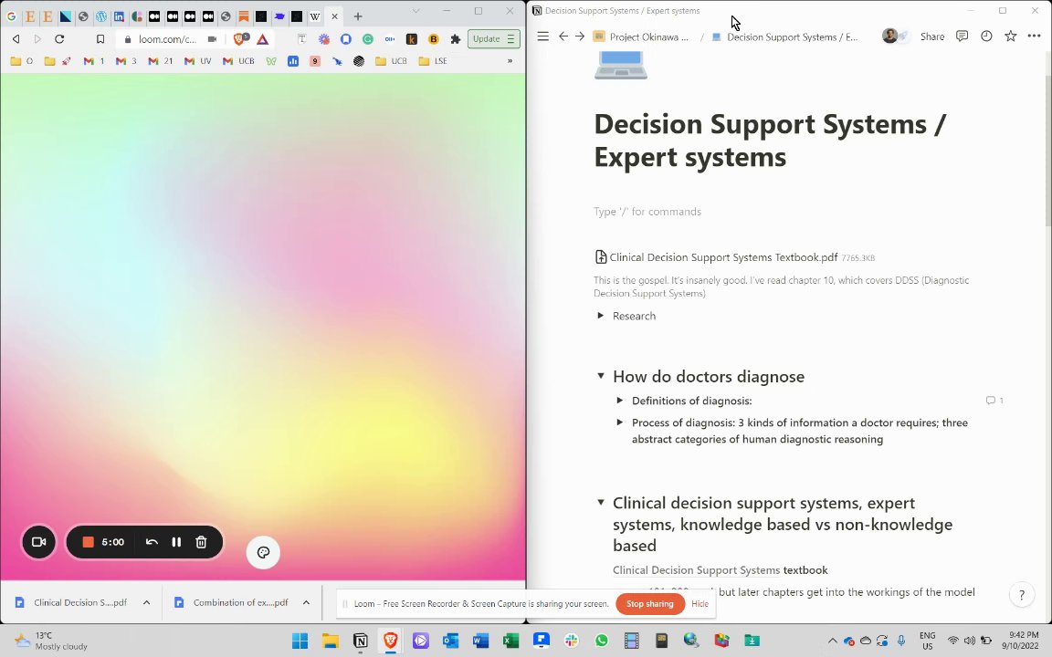Image resolution: width=1052 pixels, height=657 pixels.
Task: Open the Gmail UV bookmark
Action: (x=198, y=61)
